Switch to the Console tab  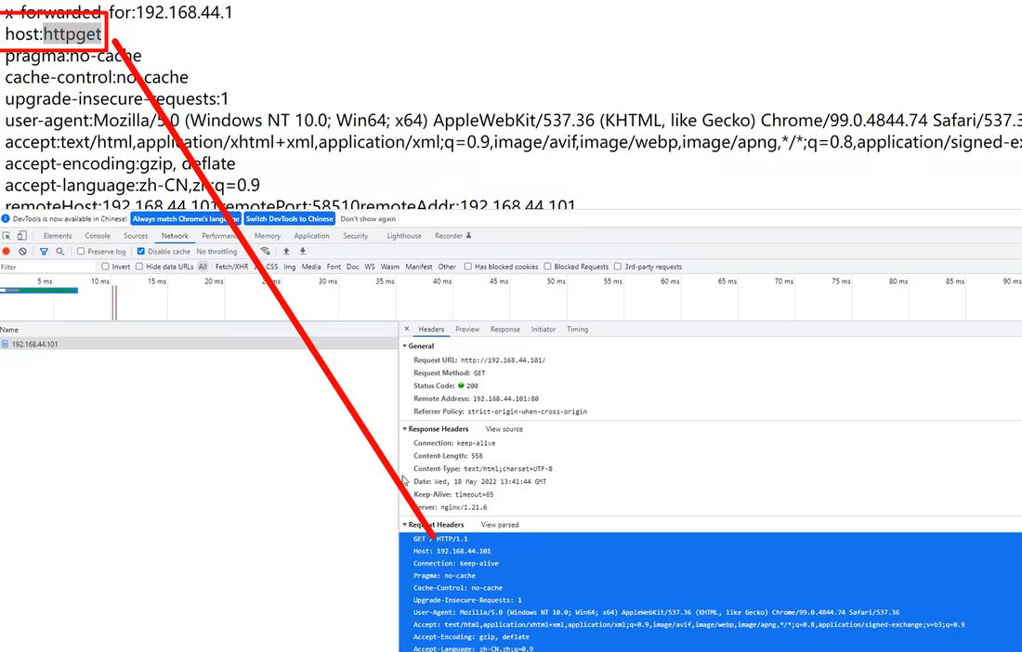click(98, 236)
